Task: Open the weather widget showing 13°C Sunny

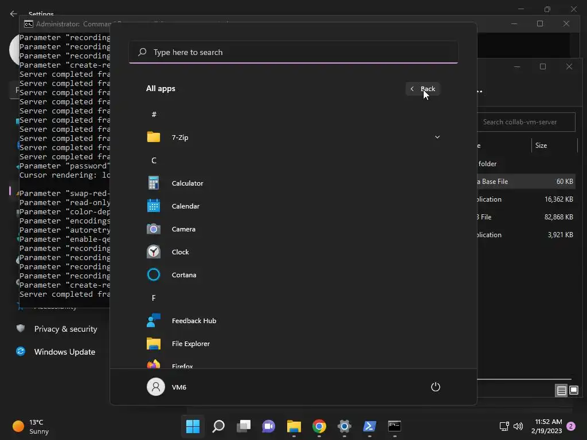Action: [31, 426]
